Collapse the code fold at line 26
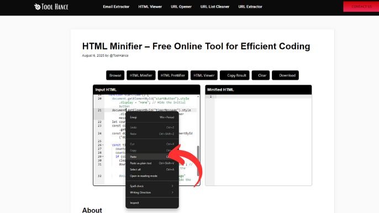Viewport: 379px width, 213px height. [x=103, y=145]
